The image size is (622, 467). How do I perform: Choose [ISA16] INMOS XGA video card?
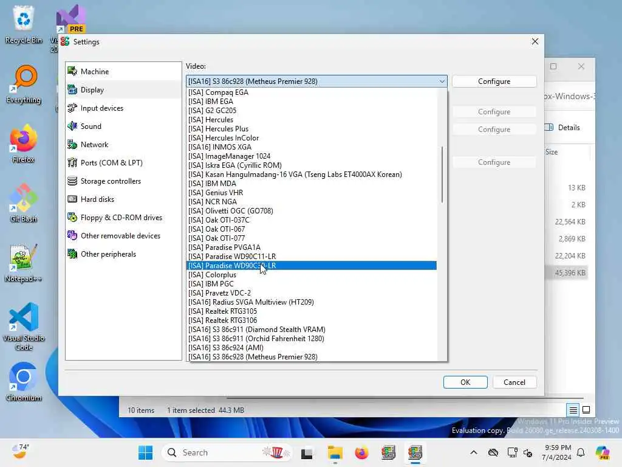point(312,147)
